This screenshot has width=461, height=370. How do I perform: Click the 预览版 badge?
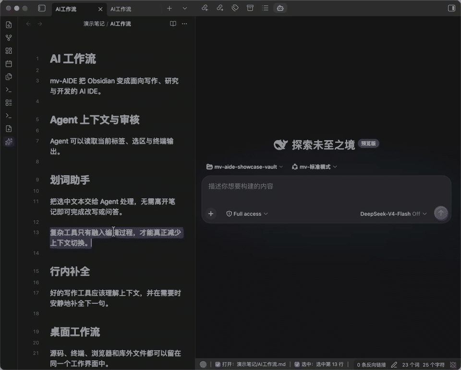(368, 143)
